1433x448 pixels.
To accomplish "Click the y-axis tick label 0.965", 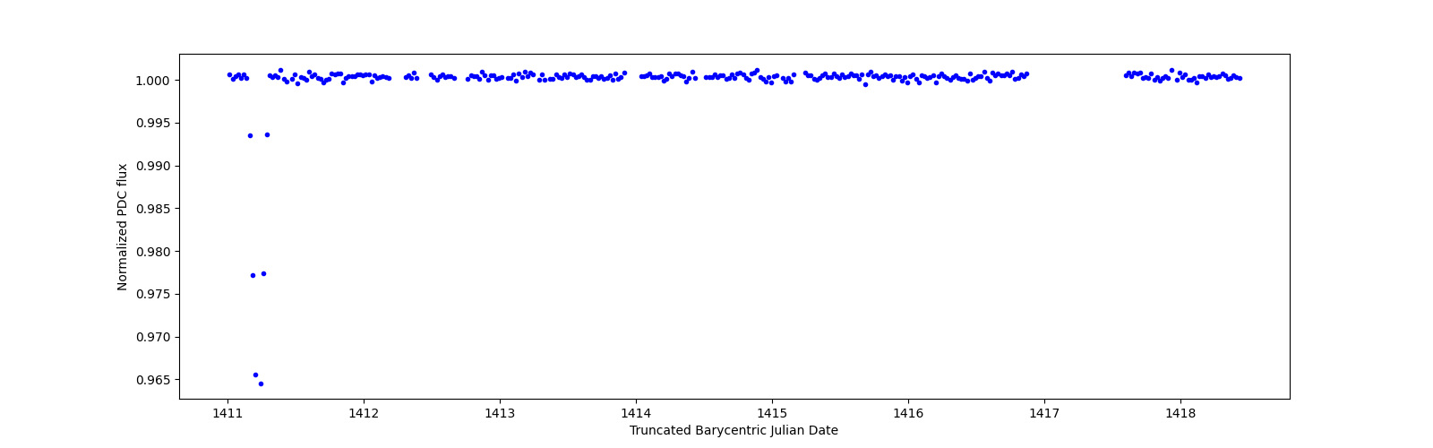I will [154, 381].
